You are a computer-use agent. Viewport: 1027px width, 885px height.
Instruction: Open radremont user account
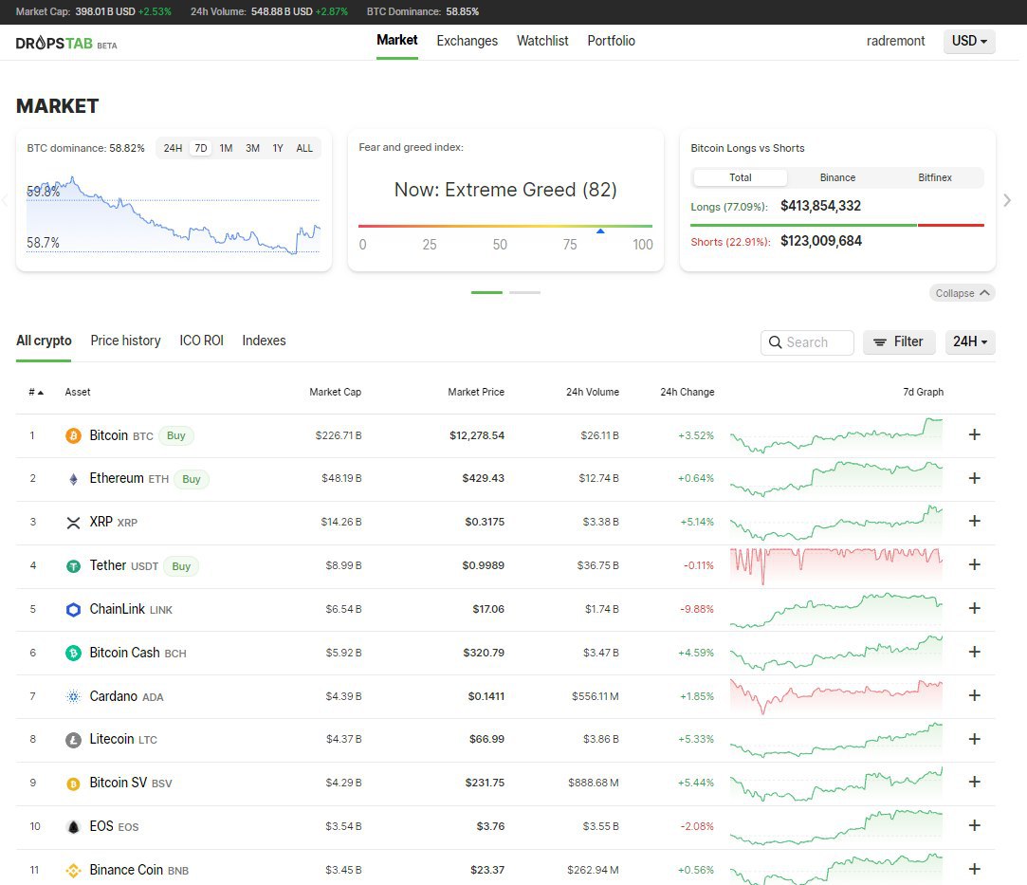coord(895,41)
